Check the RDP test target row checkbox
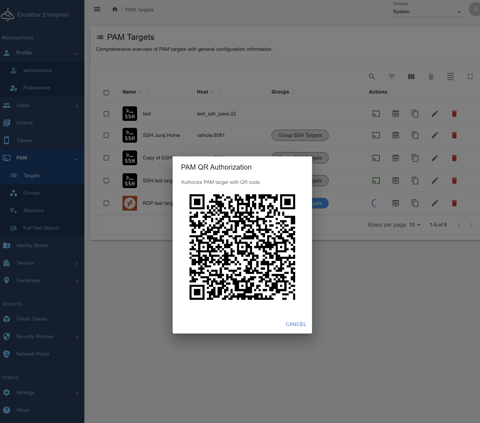 [x=106, y=203]
